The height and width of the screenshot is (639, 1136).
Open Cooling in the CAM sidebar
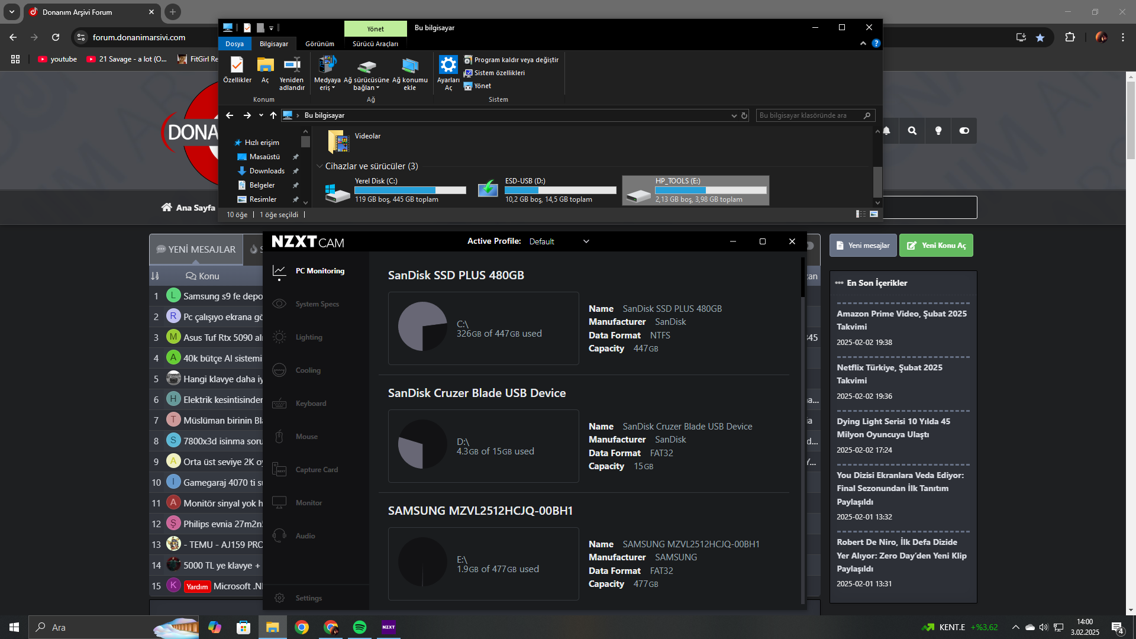(308, 370)
